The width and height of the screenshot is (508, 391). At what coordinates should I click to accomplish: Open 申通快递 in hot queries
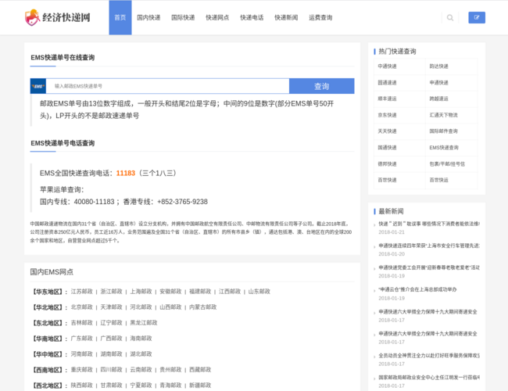(439, 83)
